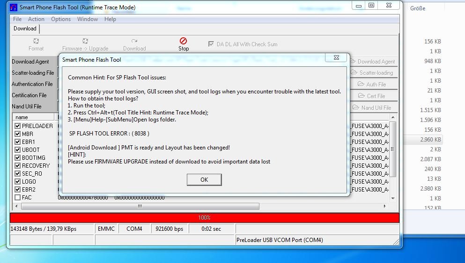Open the File menu
The image size is (465, 263).
17,19
